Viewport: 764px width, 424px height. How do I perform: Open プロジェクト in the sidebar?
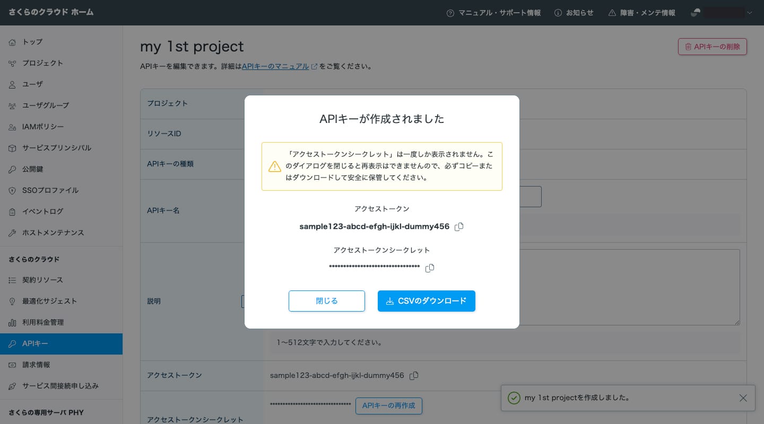click(x=42, y=63)
